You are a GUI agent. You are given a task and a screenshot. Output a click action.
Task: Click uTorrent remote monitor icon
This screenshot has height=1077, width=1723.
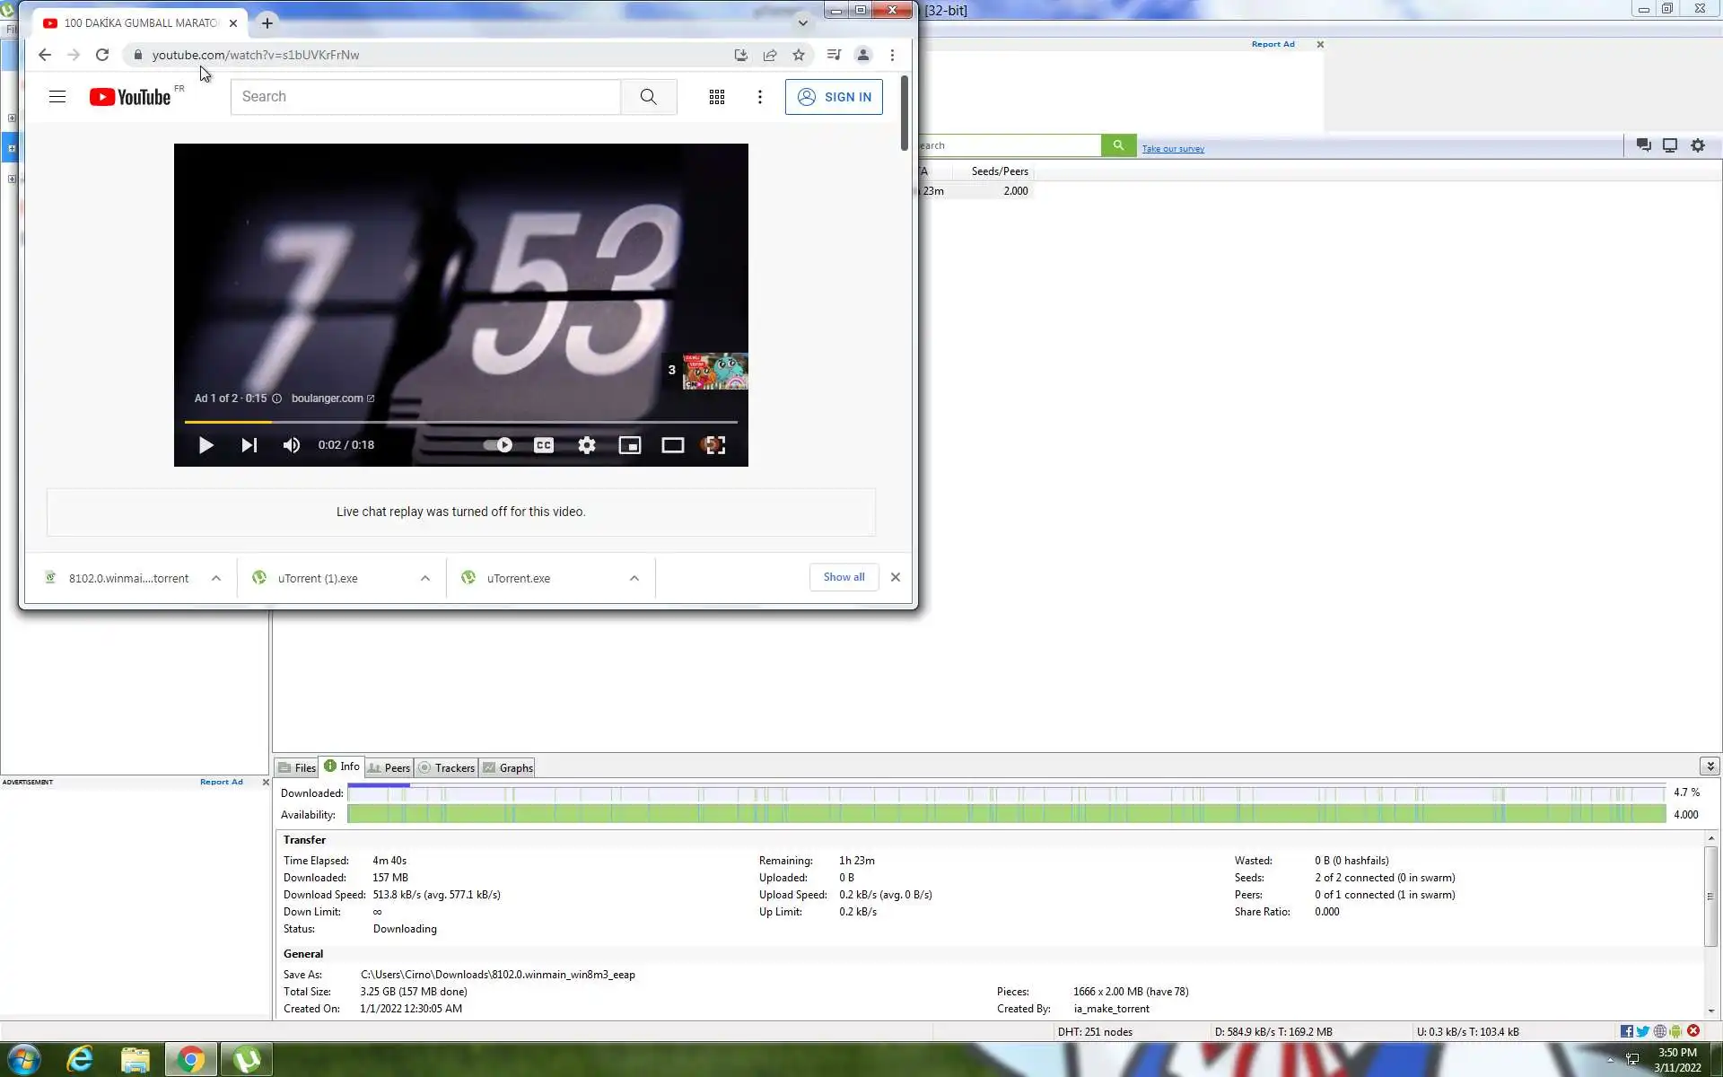(1670, 145)
